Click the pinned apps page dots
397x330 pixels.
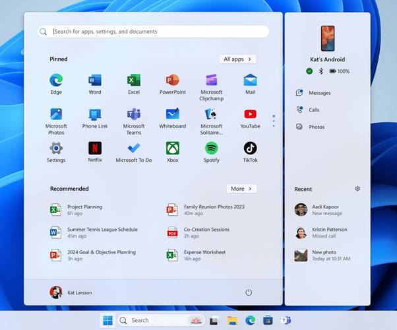tap(274, 121)
